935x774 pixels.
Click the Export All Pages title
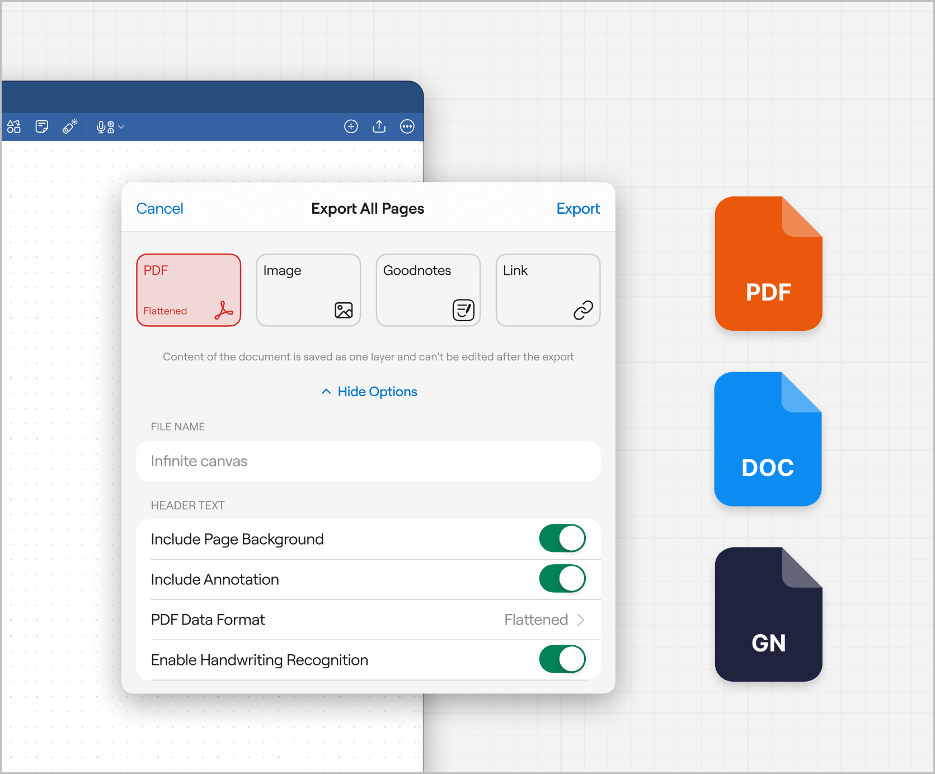[368, 209]
